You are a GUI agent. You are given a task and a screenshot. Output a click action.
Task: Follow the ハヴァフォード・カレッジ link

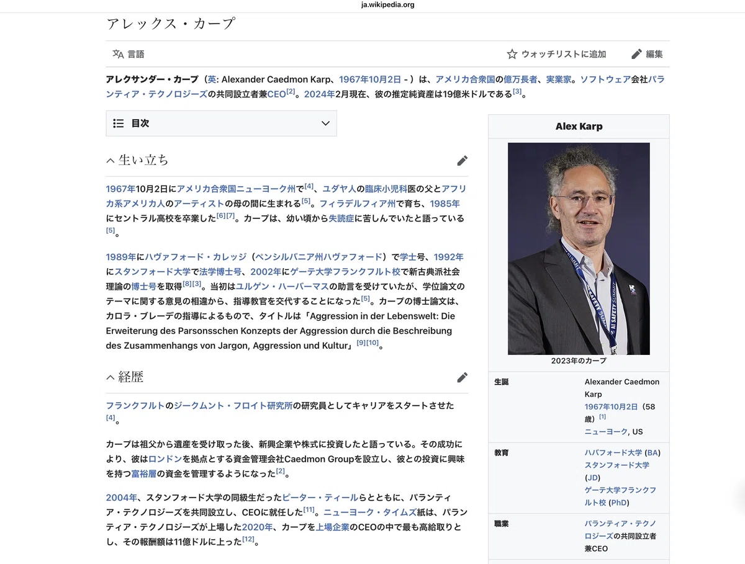coord(196,257)
